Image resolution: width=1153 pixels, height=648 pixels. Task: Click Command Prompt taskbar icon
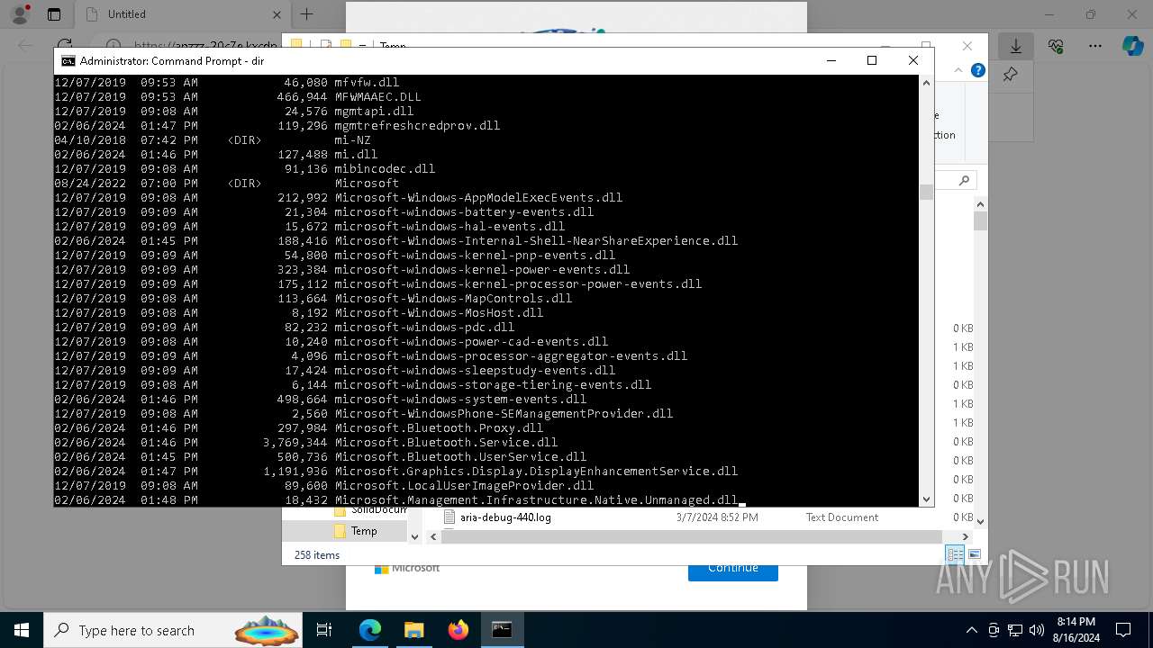click(502, 630)
